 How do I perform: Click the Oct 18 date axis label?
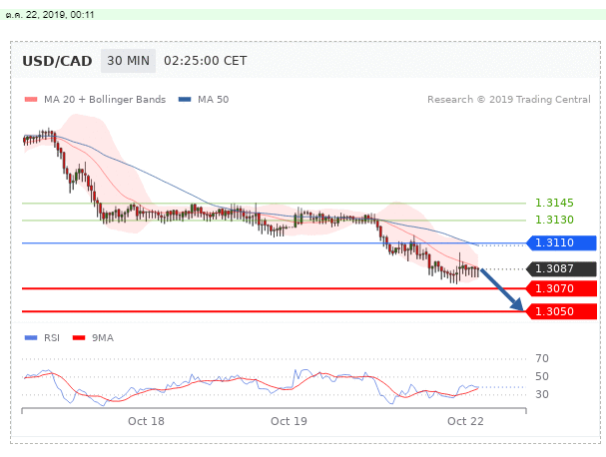(146, 421)
